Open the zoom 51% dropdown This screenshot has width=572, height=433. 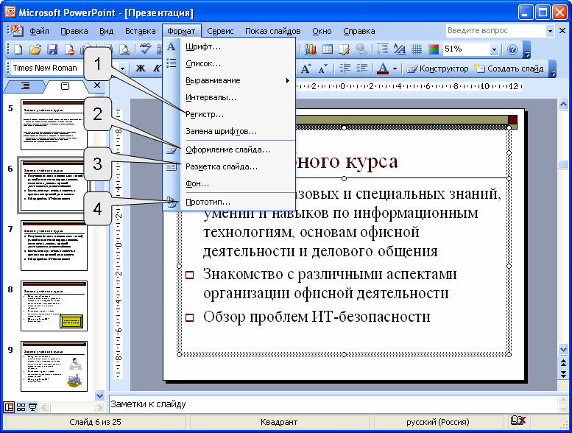point(494,49)
